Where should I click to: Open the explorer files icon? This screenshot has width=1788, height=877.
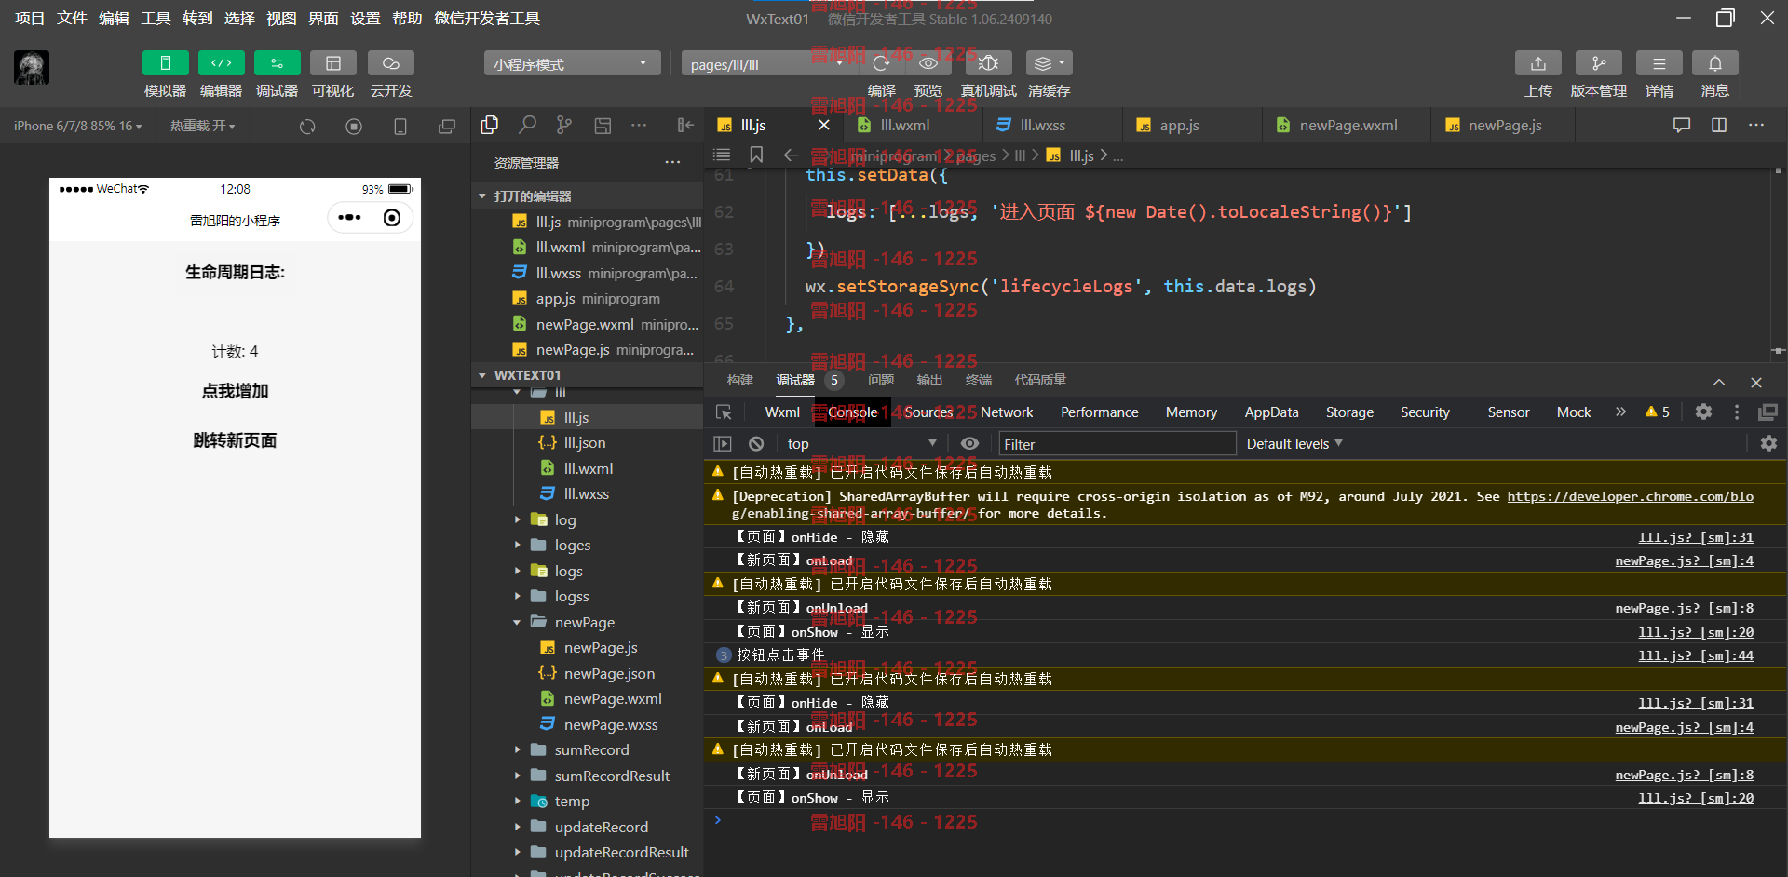tap(490, 125)
